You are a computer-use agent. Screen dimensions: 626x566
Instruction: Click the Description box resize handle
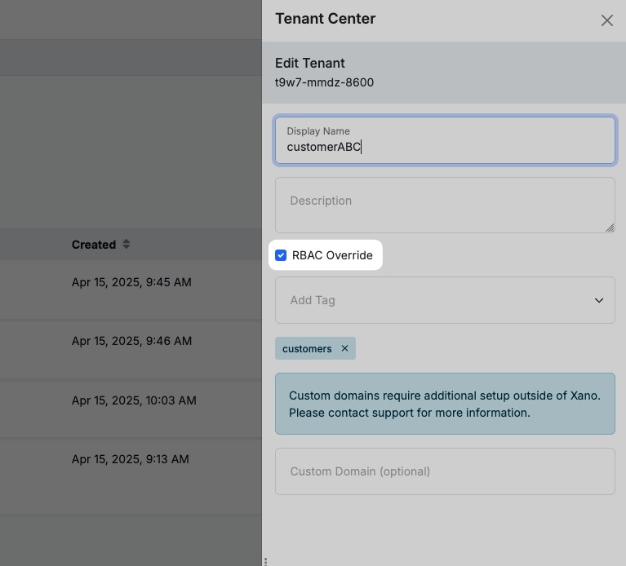tap(610, 228)
